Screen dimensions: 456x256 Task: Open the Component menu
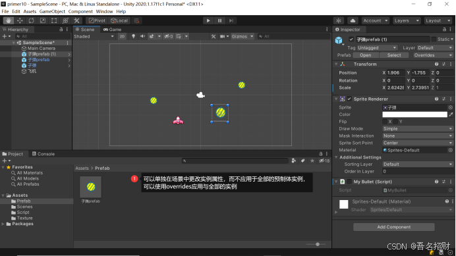[80, 11]
